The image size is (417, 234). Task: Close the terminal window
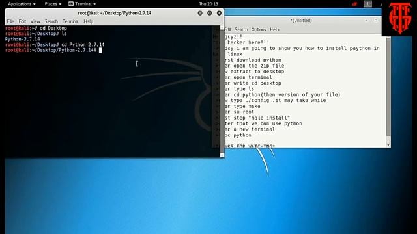coord(219,13)
